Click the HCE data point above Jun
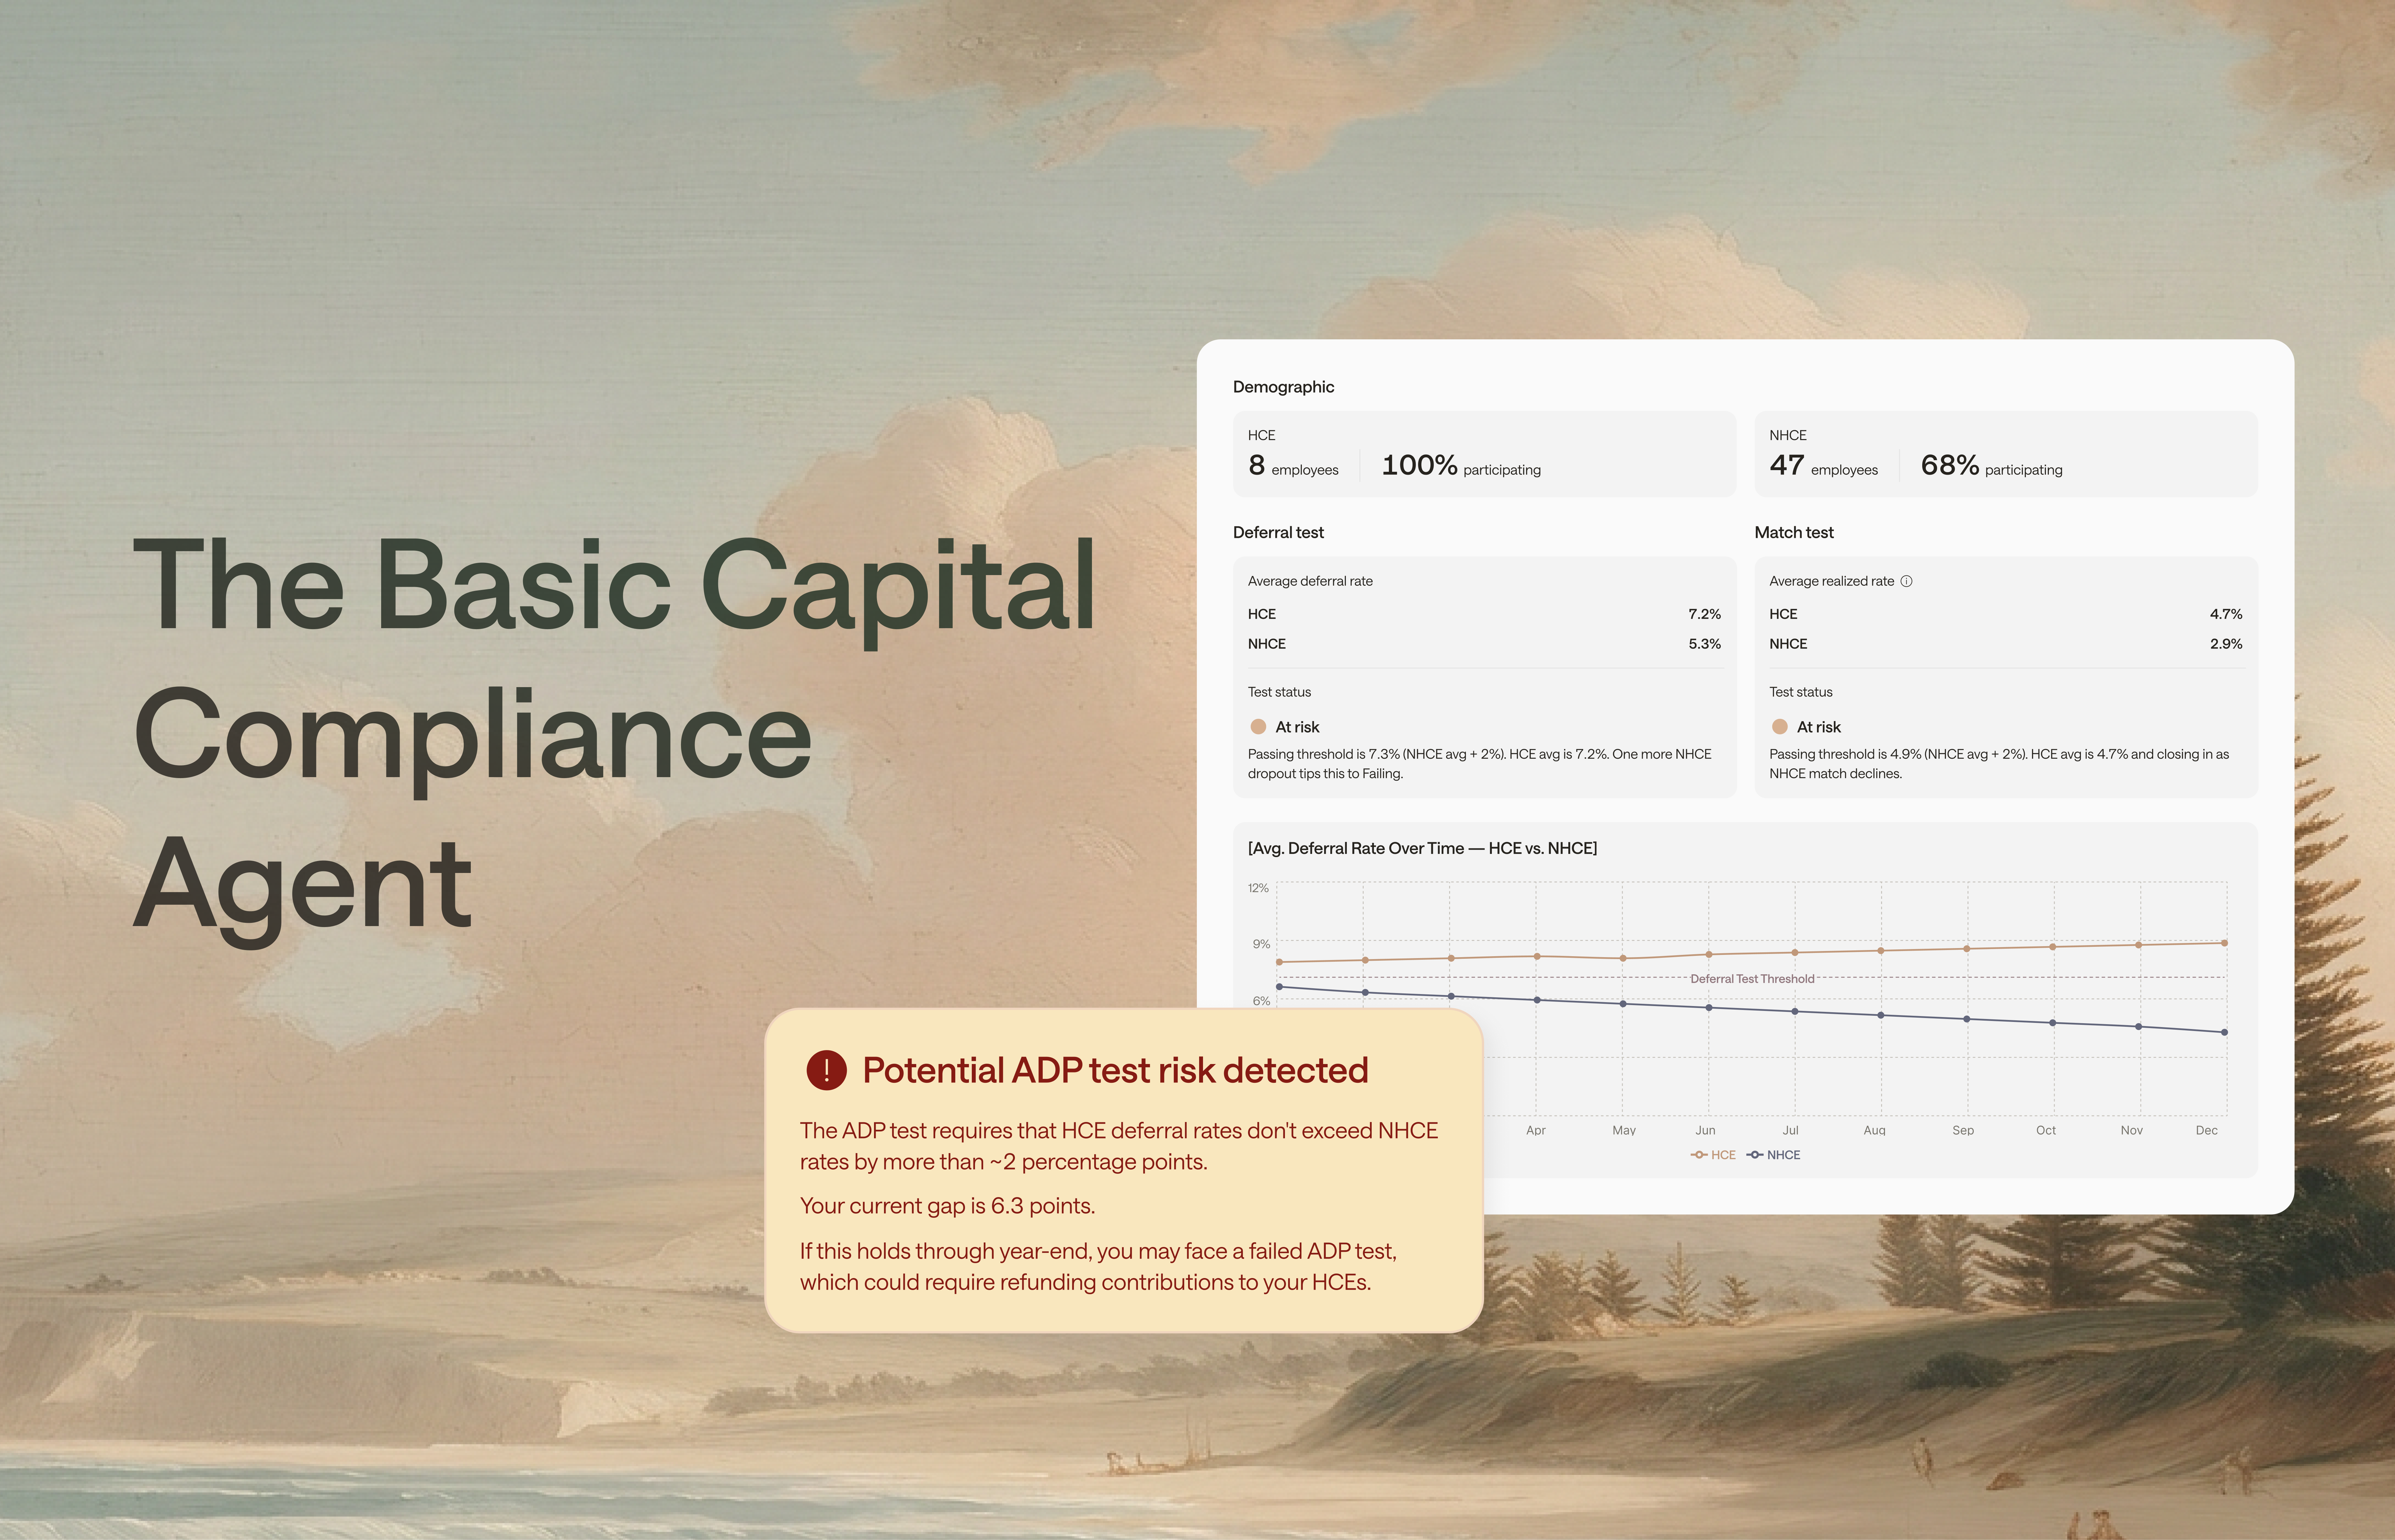 click(1709, 954)
